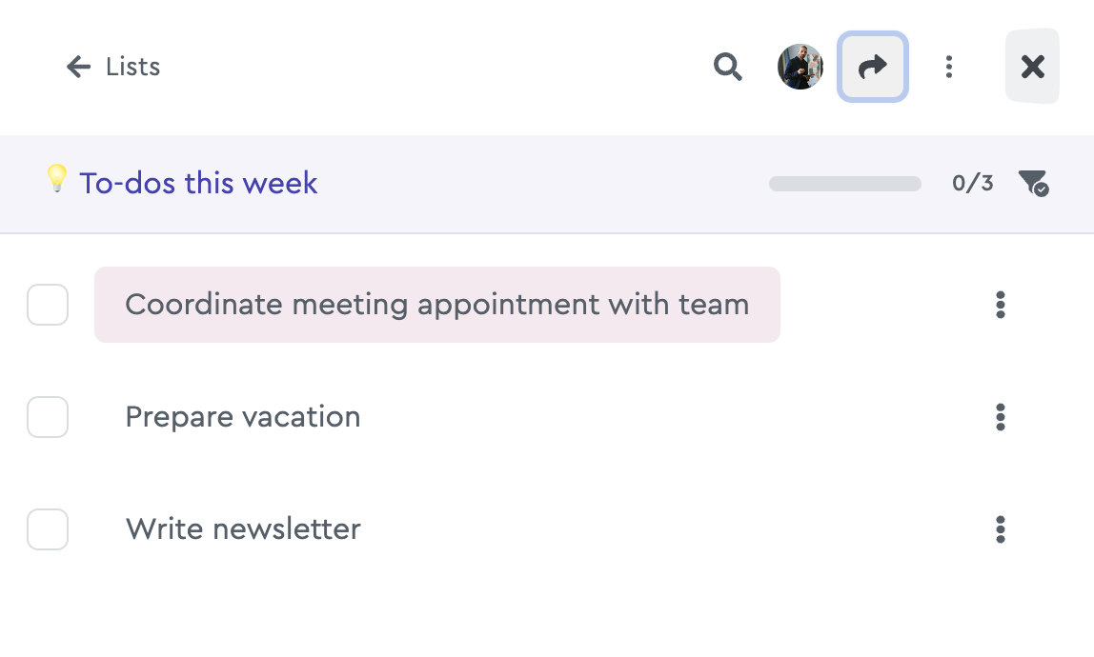Select the Coordinate meeting appointment task text
Image resolution: width=1094 pixels, height=657 pixels.
pos(437,305)
